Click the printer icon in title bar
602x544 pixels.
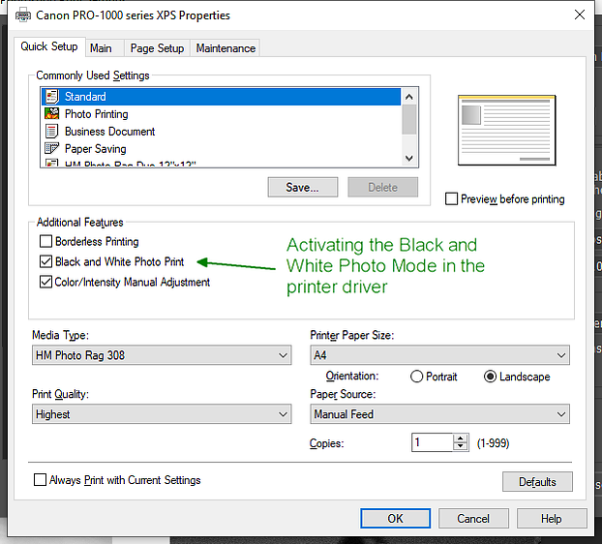(x=23, y=15)
